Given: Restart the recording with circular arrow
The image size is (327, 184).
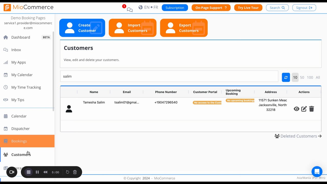Looking at the screenshot, I should point(67,172).
